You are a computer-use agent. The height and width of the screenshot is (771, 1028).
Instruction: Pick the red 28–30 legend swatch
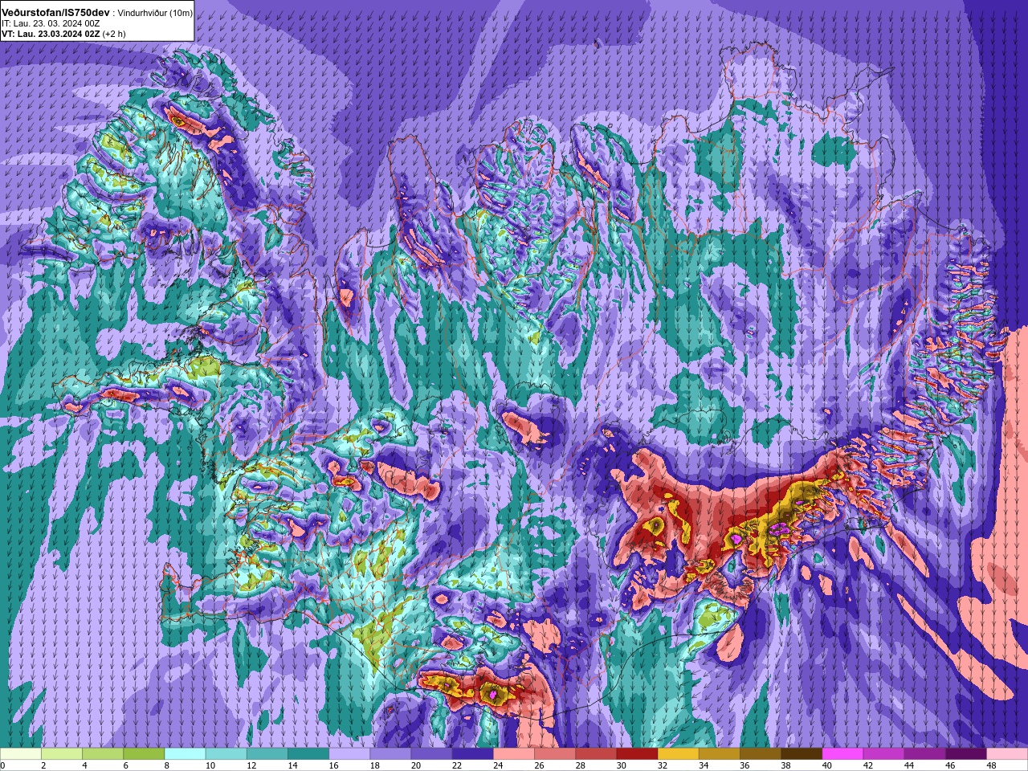596,754
